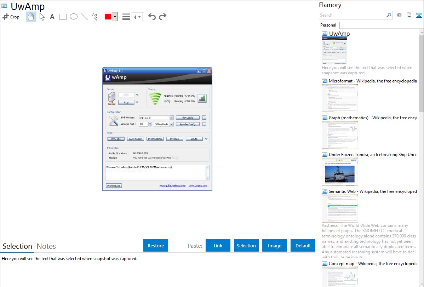Click the Concept map snapshot title
Viewport: 424px width, 287px height.
(x=373, y=263)
